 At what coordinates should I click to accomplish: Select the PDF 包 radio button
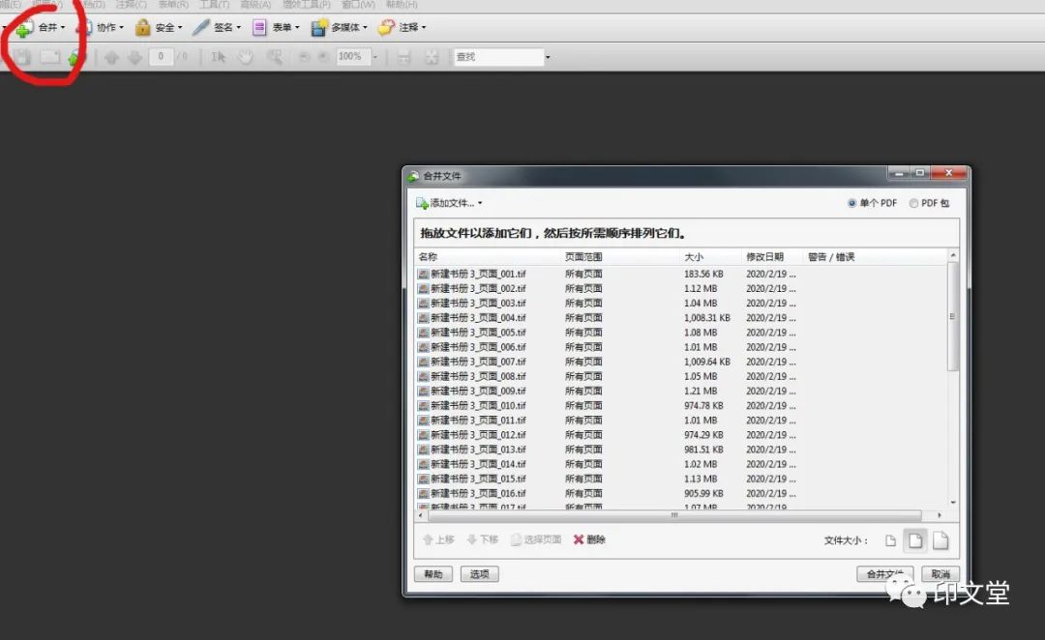(913, 203)
